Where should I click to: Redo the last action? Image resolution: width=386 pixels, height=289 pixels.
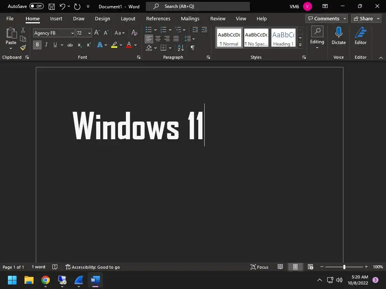pyautogui.click(x=77, y=7)
